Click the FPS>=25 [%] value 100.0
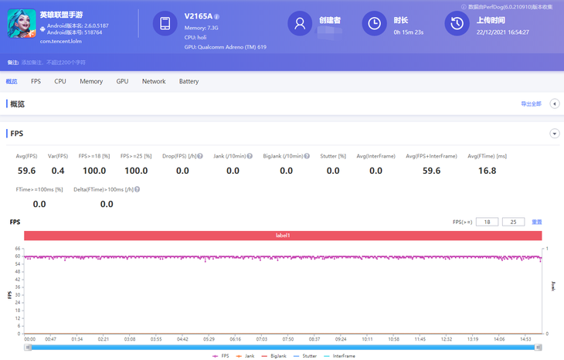This screenshot has width=564, height=360. [136, 171]
